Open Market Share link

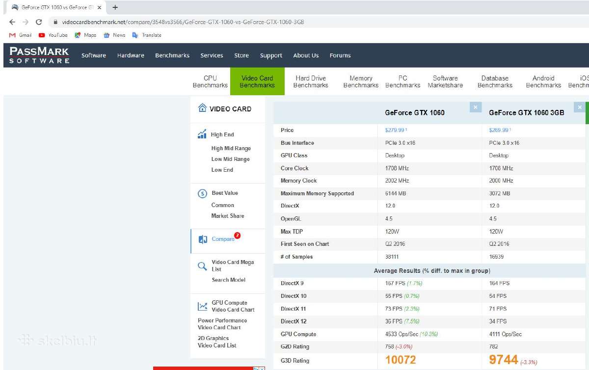[x=227, y=216]
